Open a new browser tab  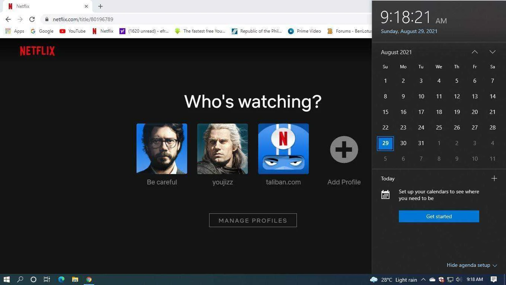[x=100, y=6]
